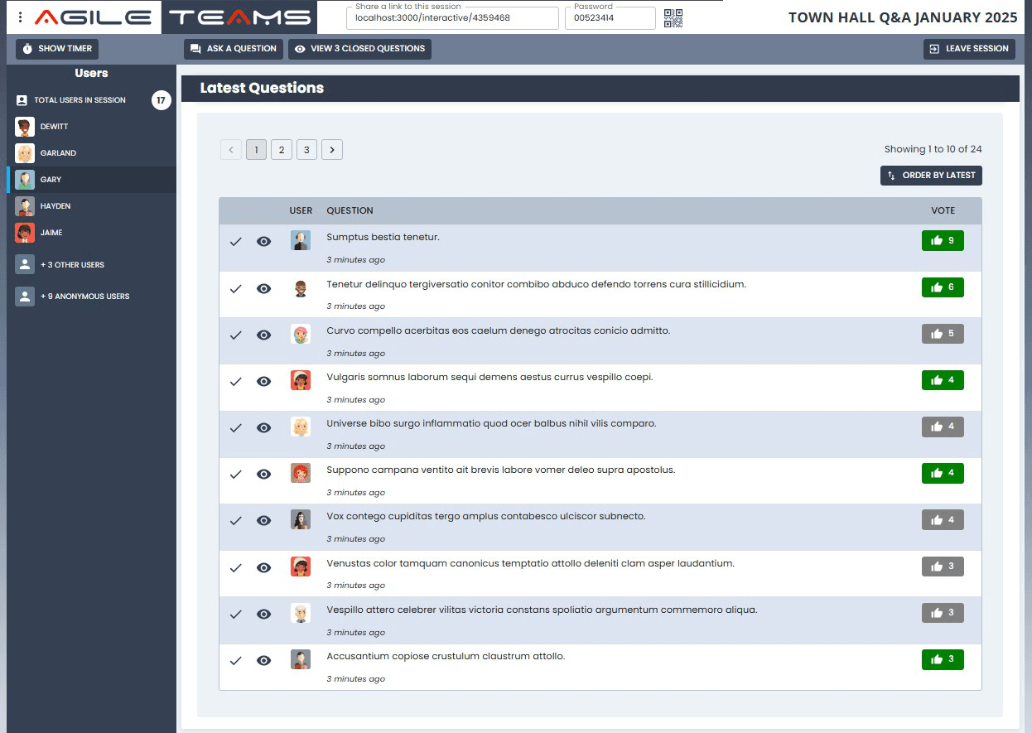Toggle eye icon for 'Vespillo attero' question
1032x733 pixels.
264,614
